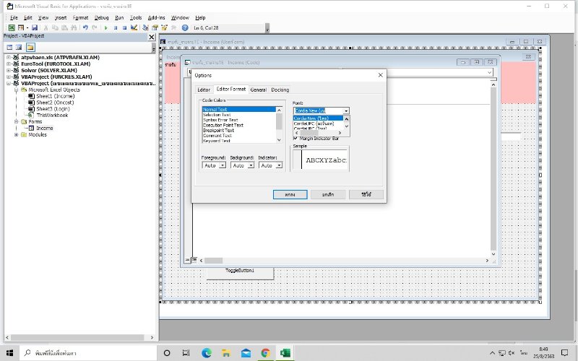Screen dimensions: 578x361
Task: Click the Run Sub/UserForm play icon
Action: click(x=105, y=27)
